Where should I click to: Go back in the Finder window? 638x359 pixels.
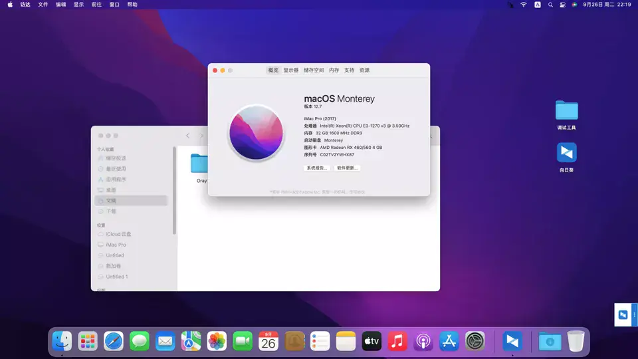[x=187, y=136]
